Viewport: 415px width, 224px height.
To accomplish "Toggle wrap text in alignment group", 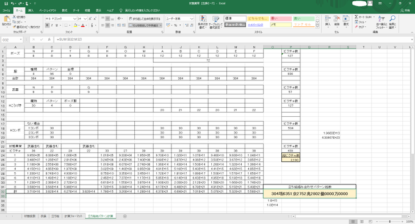I will (145, 19).
